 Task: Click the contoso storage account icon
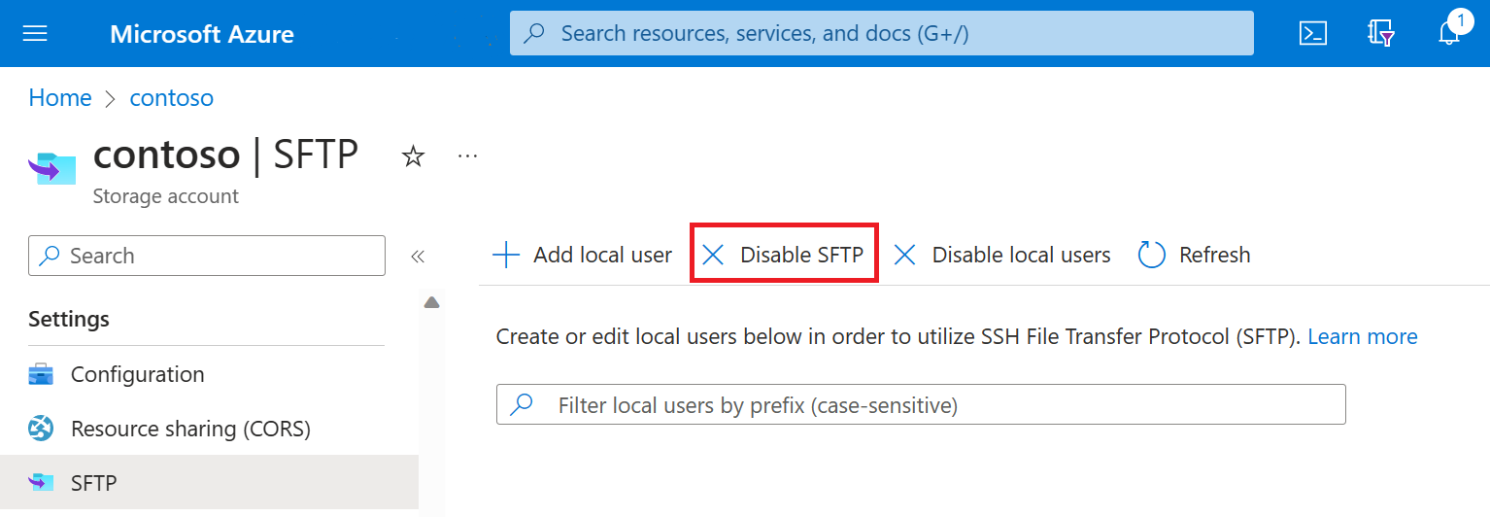(x=52, y=169)
